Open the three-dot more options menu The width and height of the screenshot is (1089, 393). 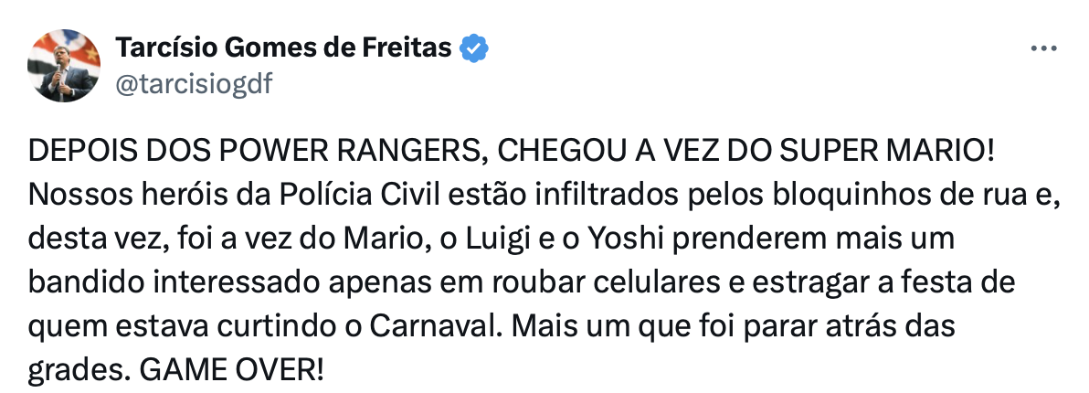(1043, 49)
